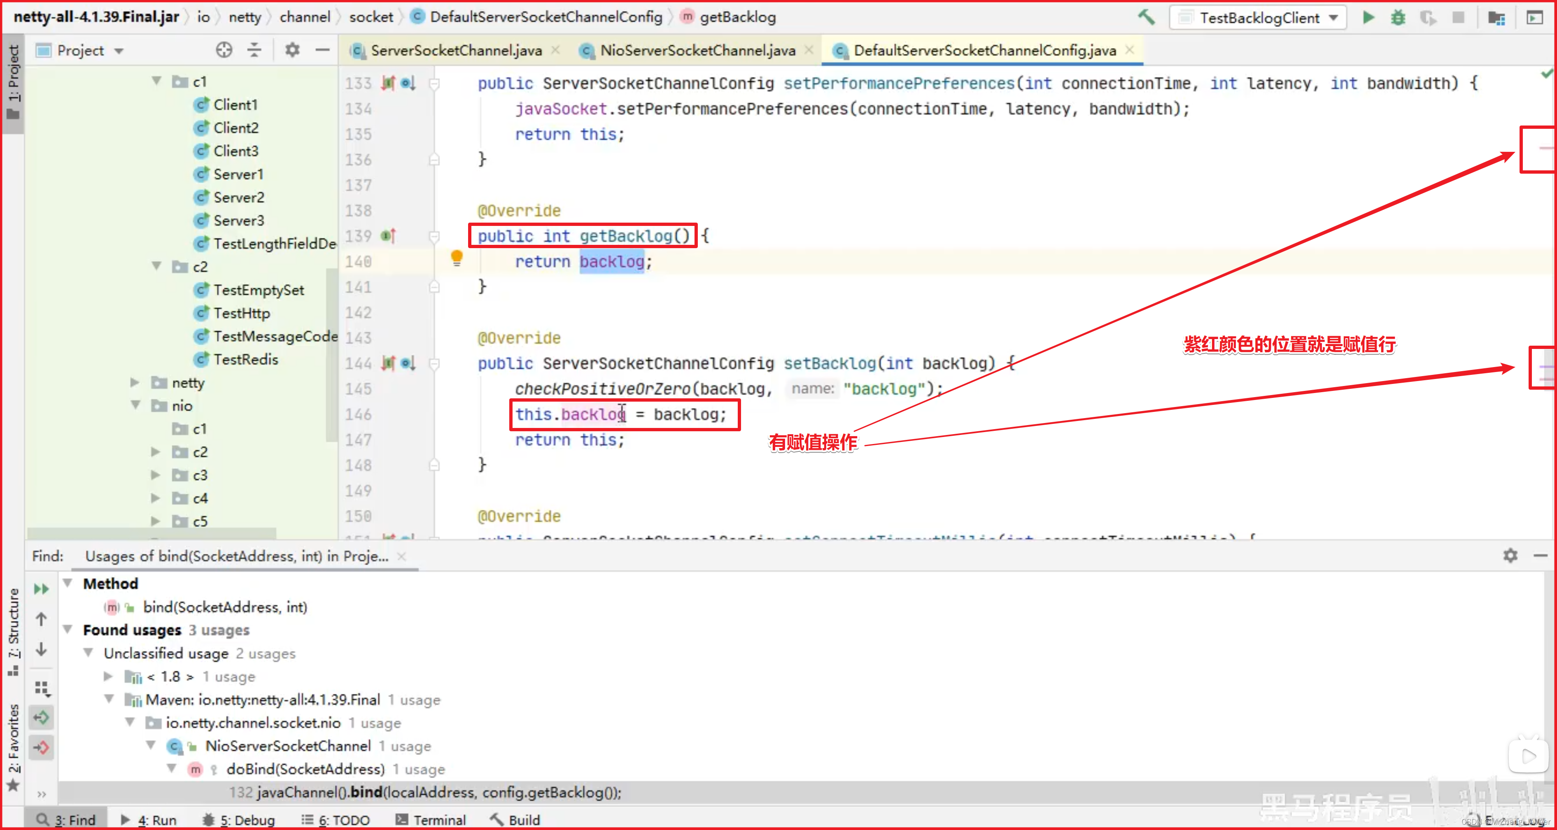
Task: Open Find panel settings gear
Action: pos(1510,555)
